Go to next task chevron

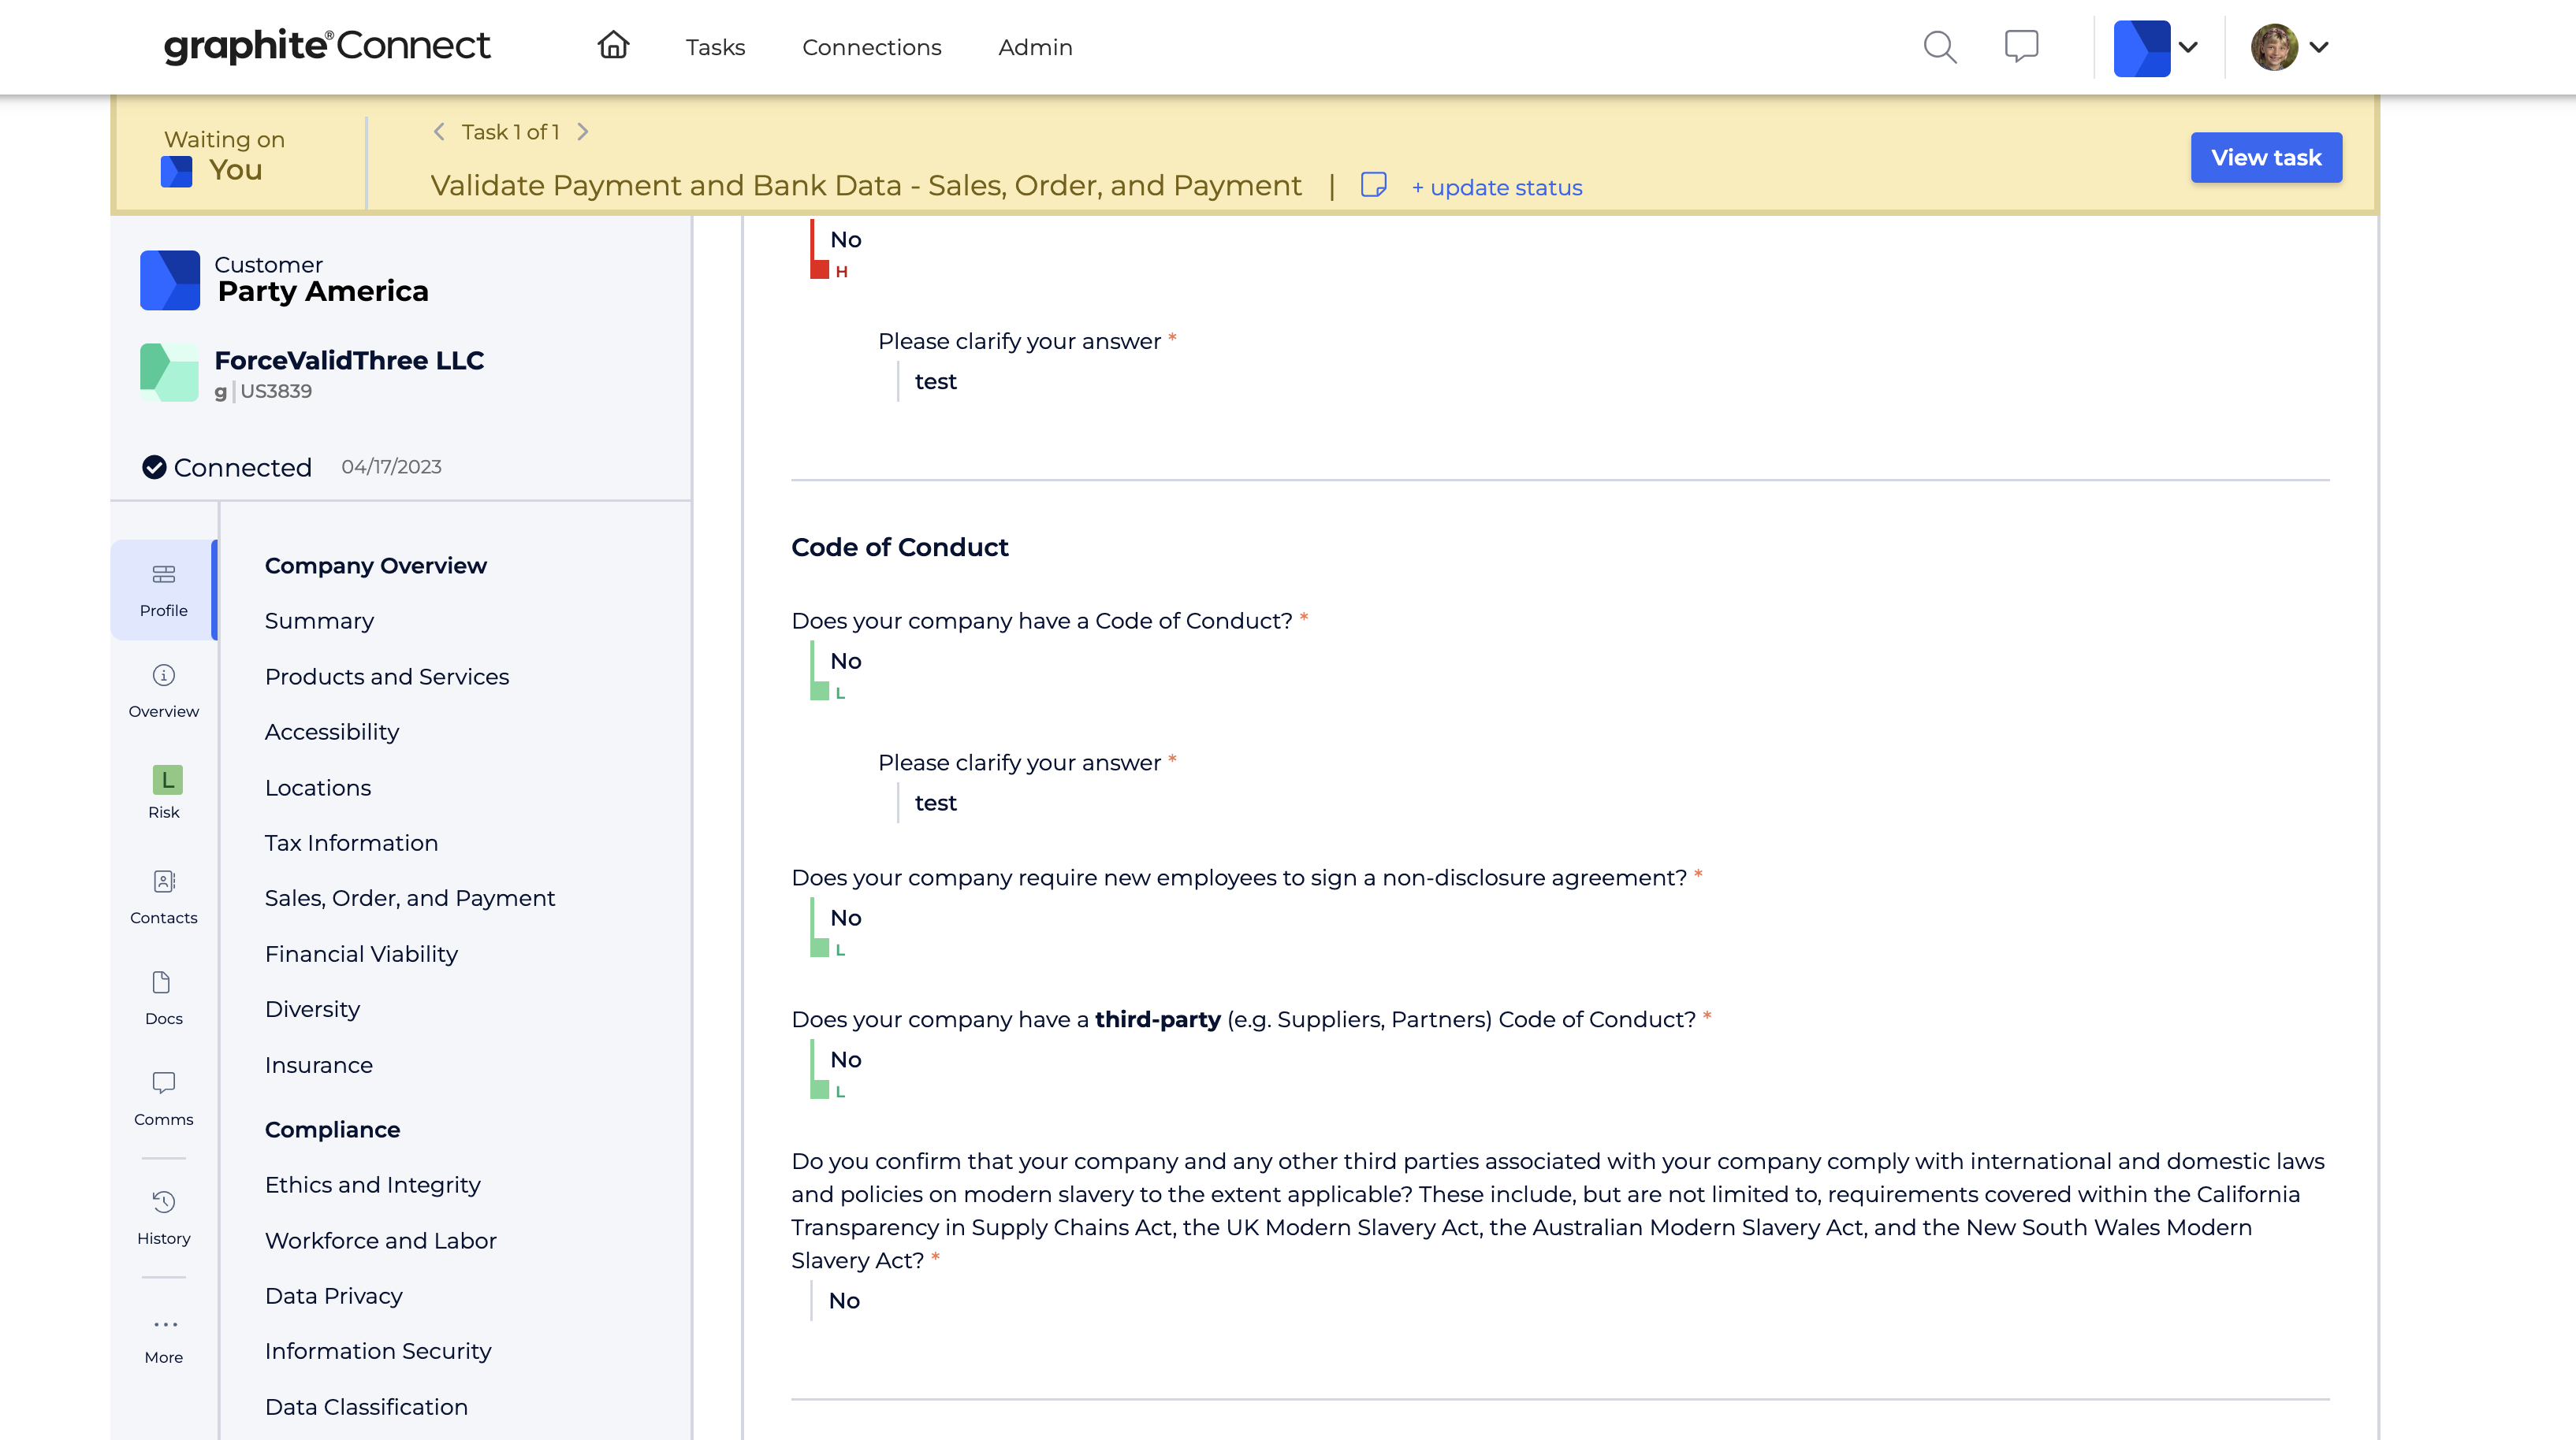(x=583, y=132)
